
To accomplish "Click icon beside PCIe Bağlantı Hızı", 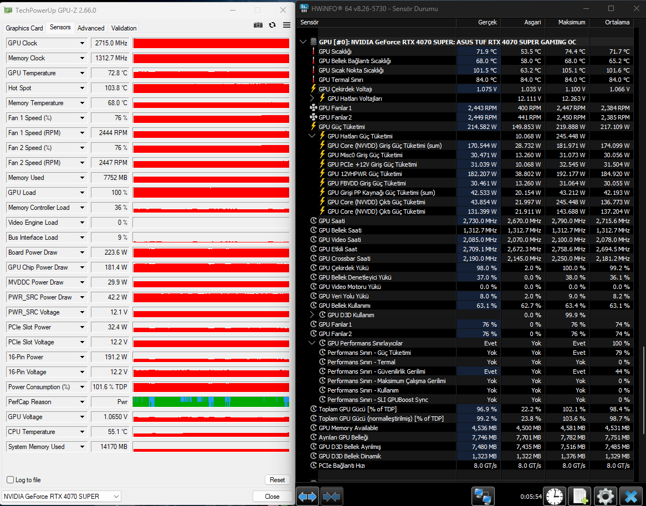I will coord(314,466).
